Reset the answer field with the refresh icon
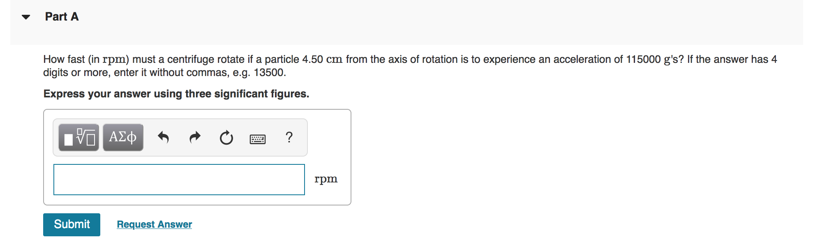This screenshot has height=240, width=822. (x=226, y=138)
